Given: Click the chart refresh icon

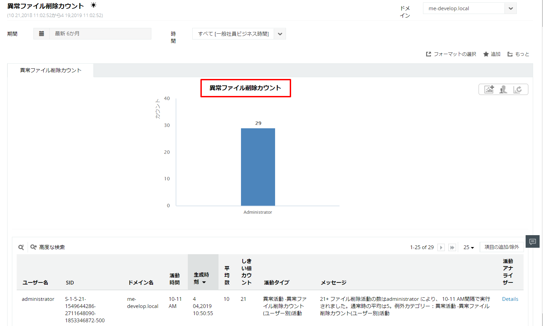Looking at the screenshot, I should [517, 89].
